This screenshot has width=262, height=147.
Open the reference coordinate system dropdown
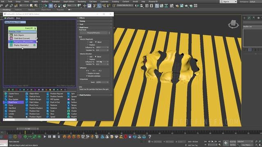point(72,6)
